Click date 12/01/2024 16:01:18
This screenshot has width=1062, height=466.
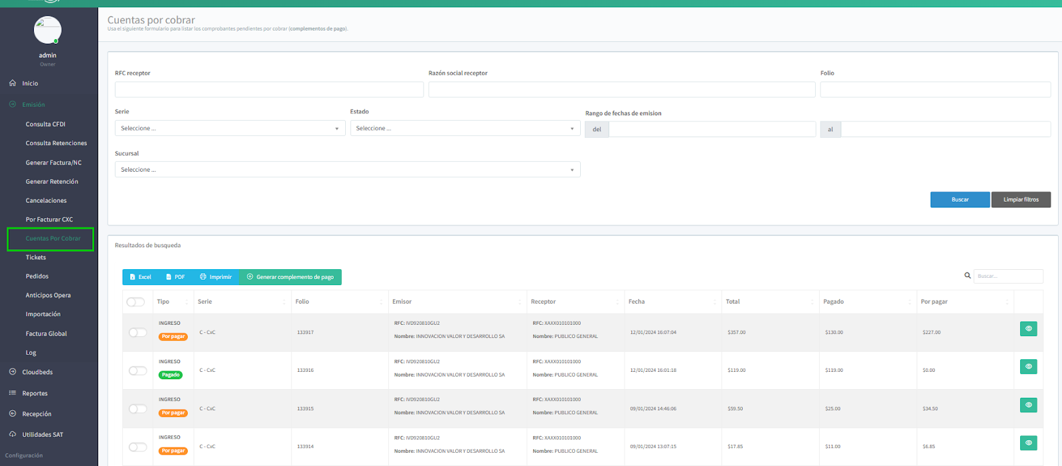(653, 371)
